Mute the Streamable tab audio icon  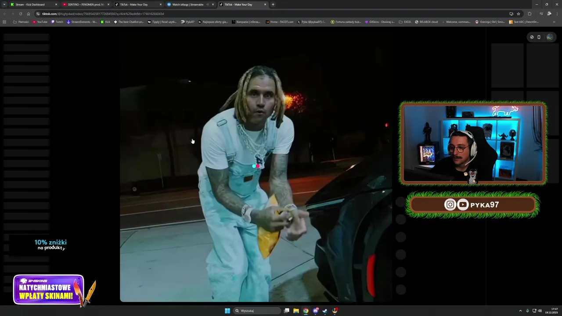(x=208, y=4)
